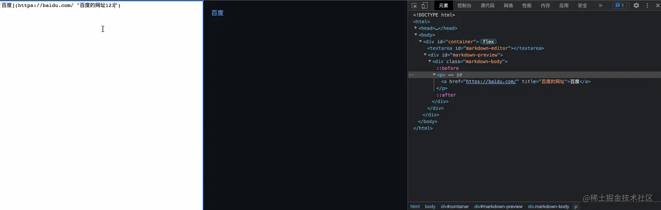Select div.markdown-body in the breadcrumb bar
661x210 pixels.
click(549, 207)
